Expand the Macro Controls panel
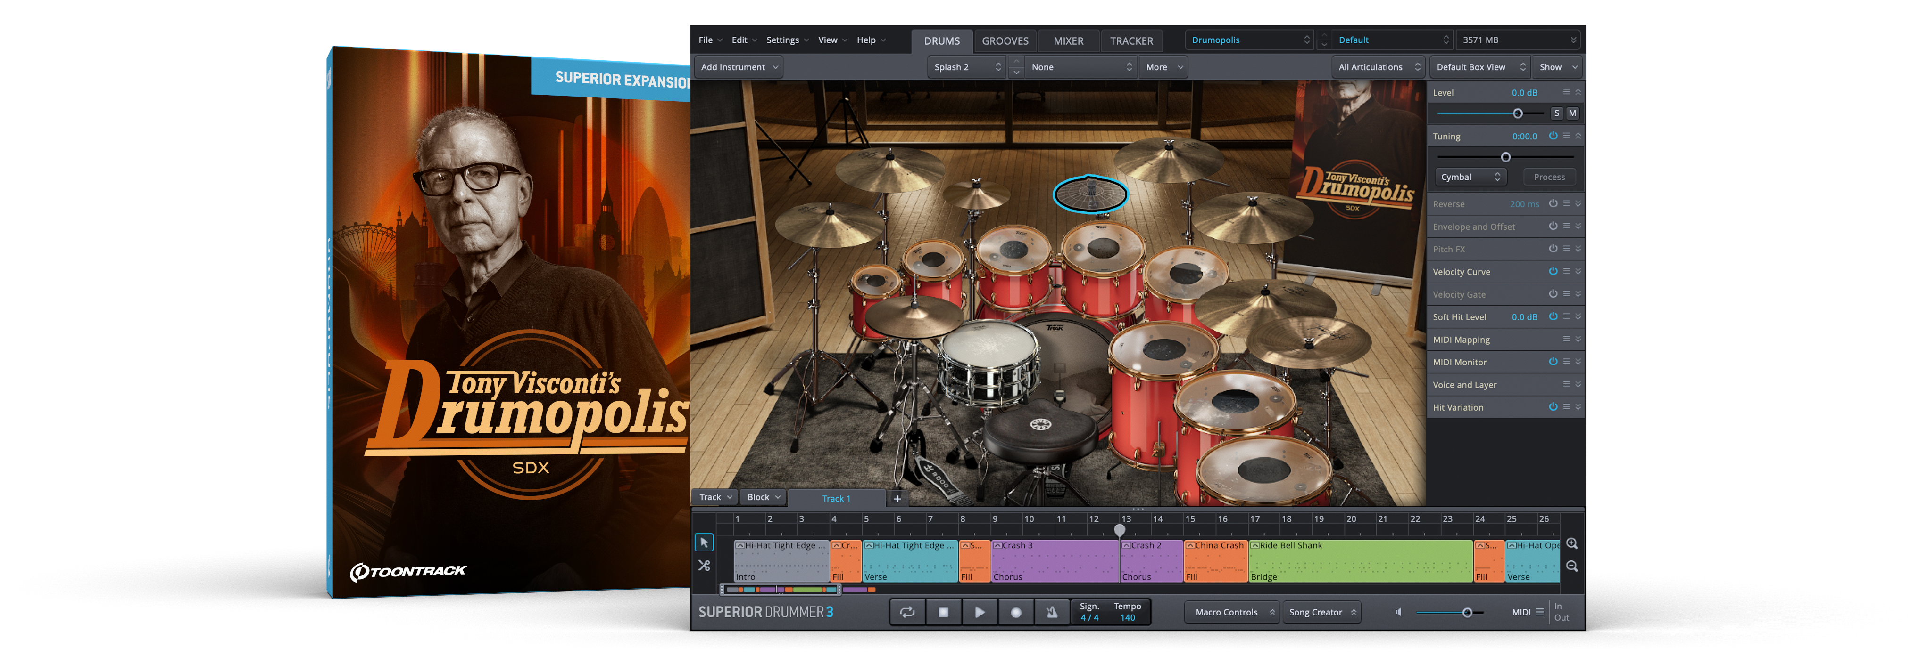Viewport: 1919px width, 664px height. pos(1233,612)
